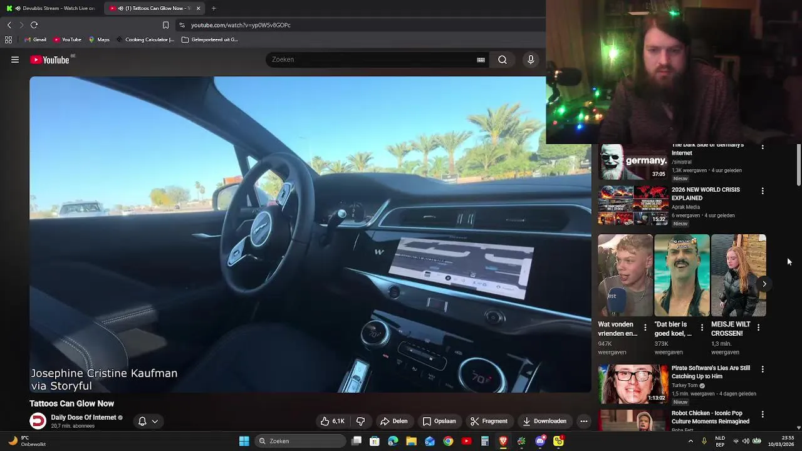
Task: Open menu for Dark Side of Germany's Internet
Action: pos(763,147)
